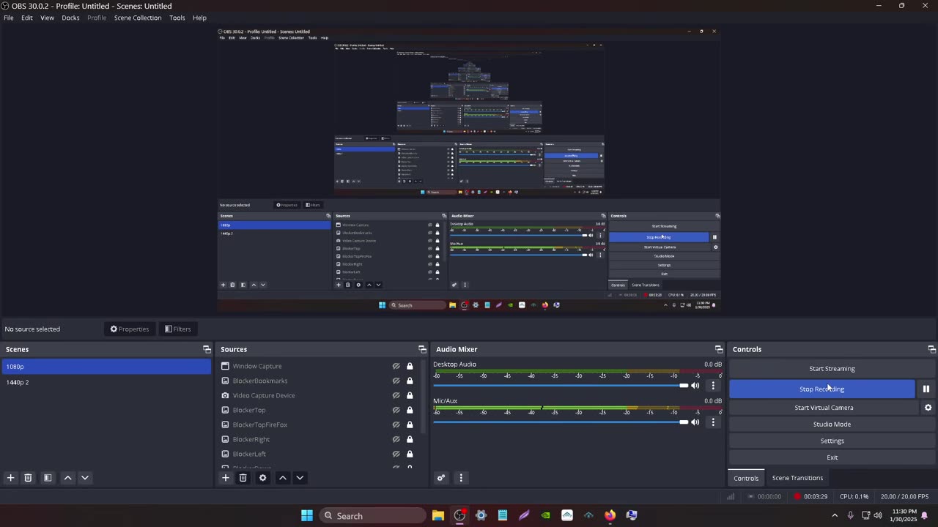938x527 pixels.
Task: Toggle lock on BlockerLeft source
Action: click(410, 454)
